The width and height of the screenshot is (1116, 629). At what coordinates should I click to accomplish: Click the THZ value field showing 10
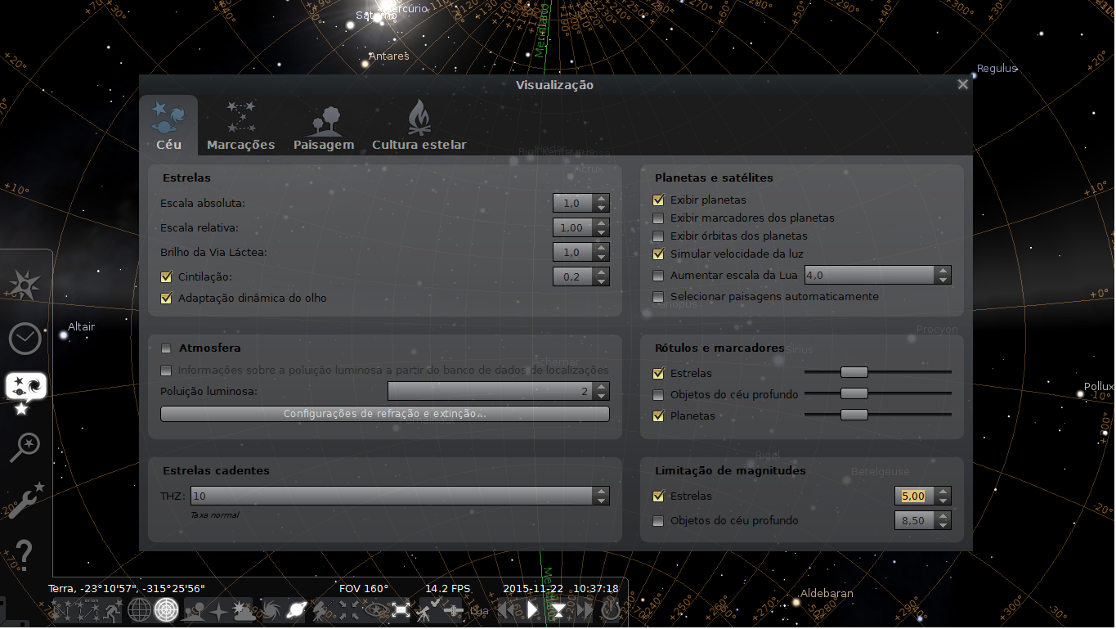point(392,496)
